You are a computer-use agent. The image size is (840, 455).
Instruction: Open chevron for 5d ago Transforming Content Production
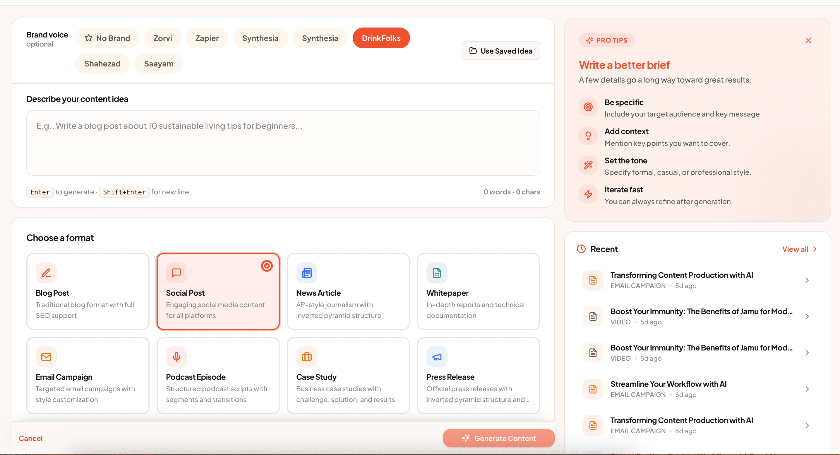point(807,280)
